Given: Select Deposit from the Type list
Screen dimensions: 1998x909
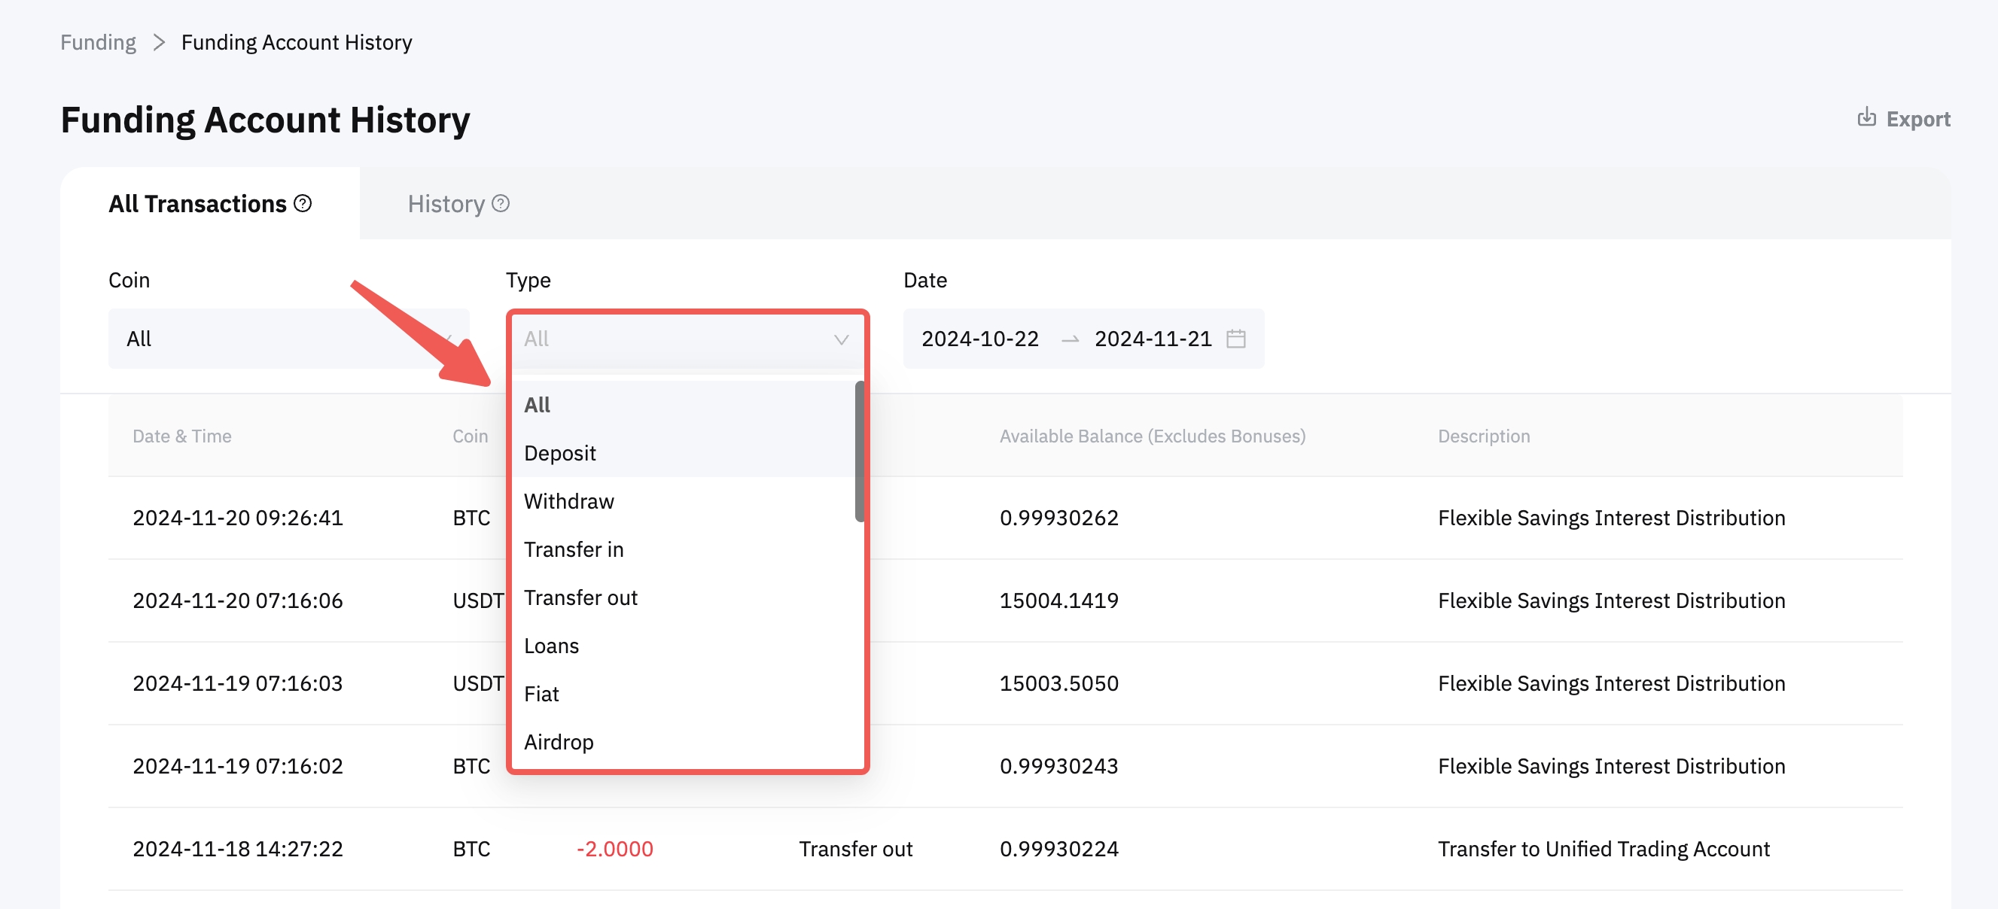Looking at the screenshot, I should click(559, 453).
